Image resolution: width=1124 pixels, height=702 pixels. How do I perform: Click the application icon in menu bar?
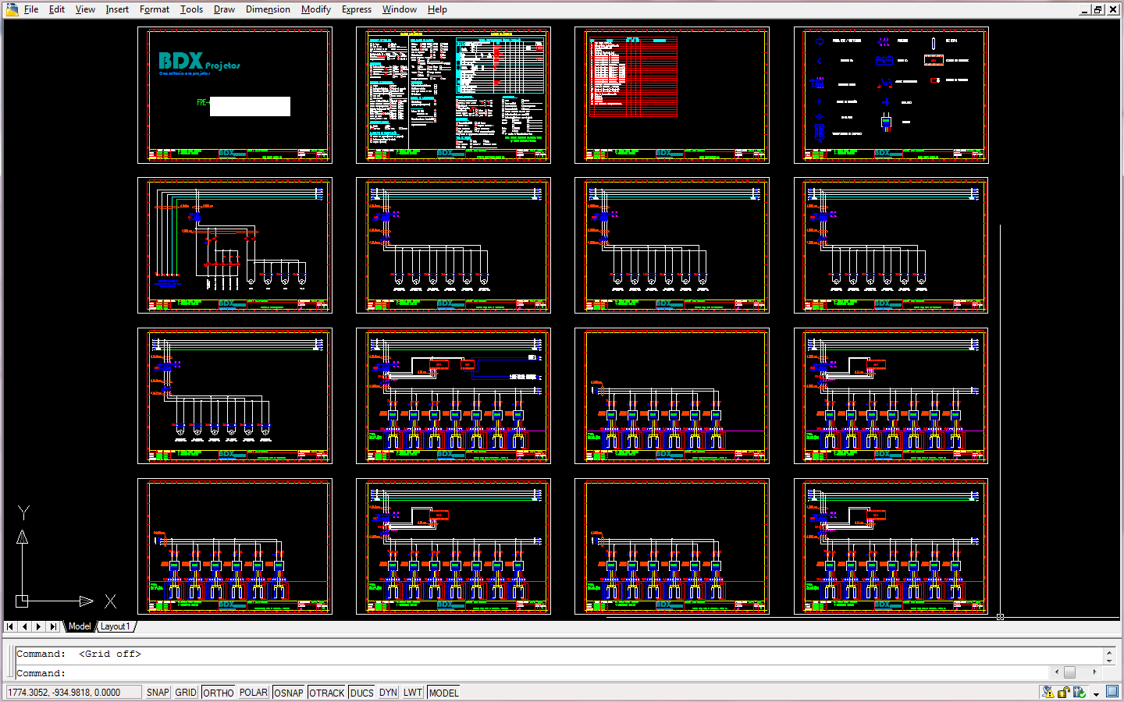click(12, 9)
